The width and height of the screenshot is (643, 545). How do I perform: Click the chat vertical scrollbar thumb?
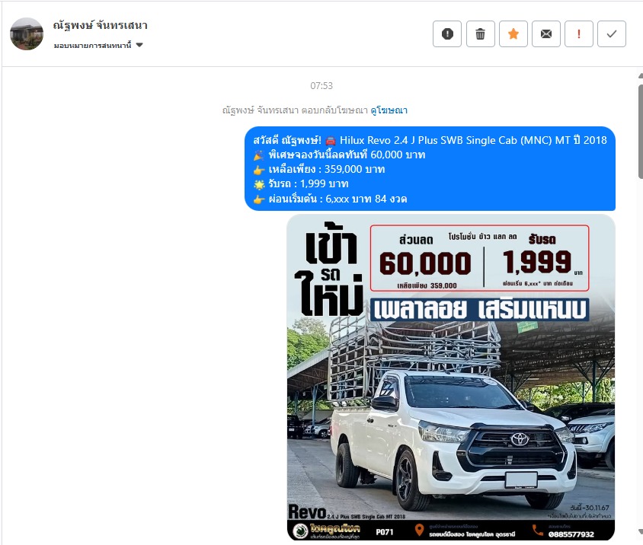point(641,131)
